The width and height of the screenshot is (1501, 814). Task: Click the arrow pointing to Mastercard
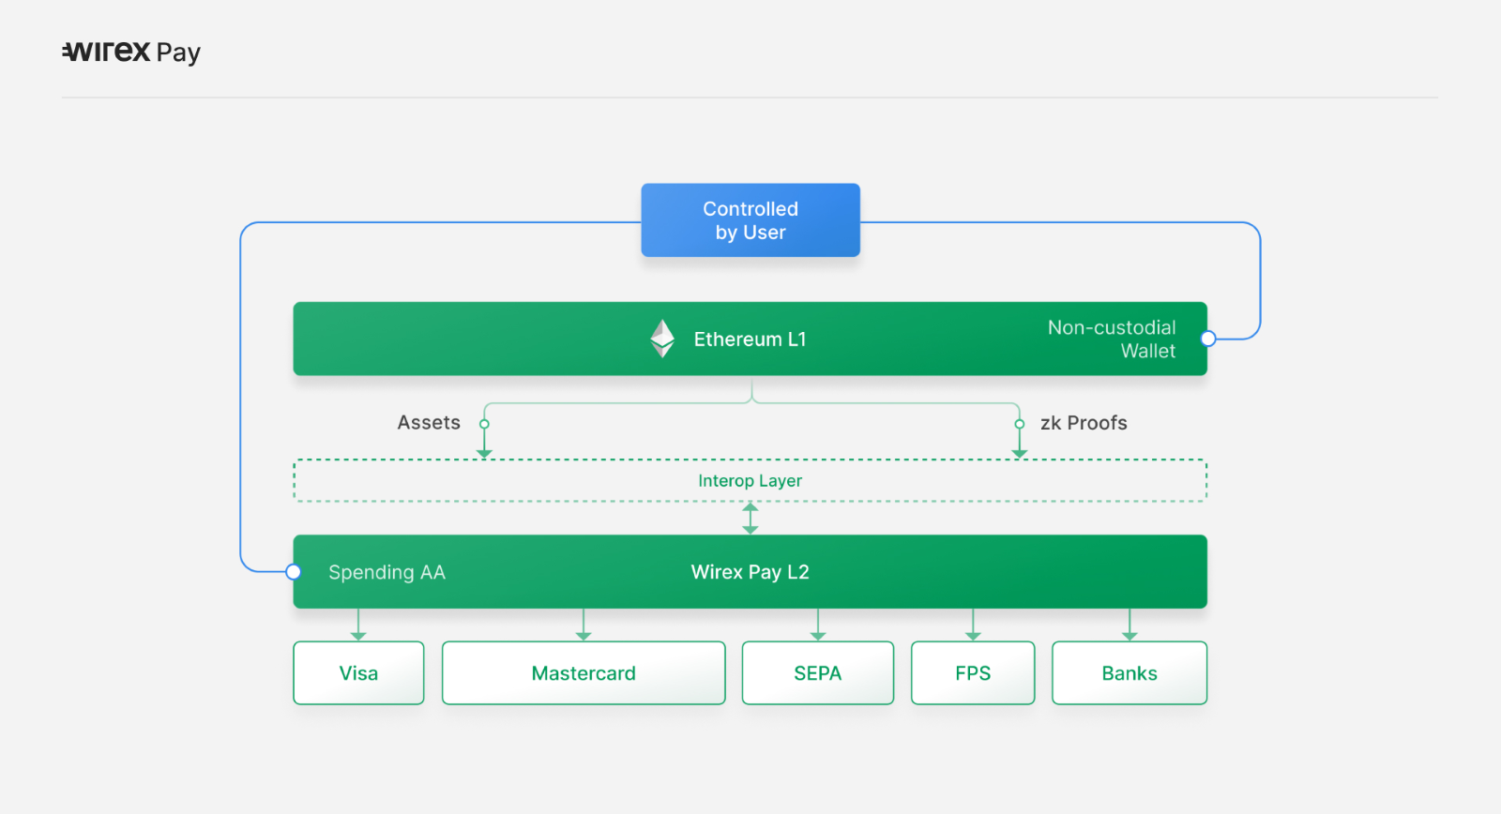[584, 625]
